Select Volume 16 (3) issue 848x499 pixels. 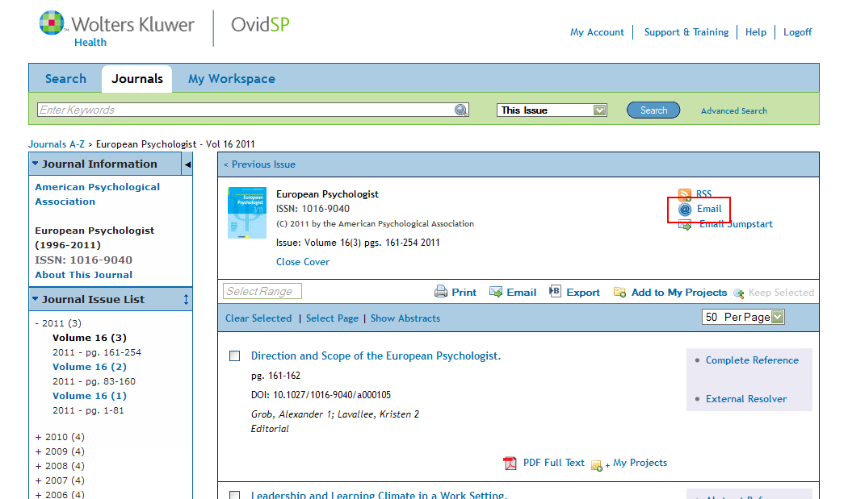coord(89,338)
